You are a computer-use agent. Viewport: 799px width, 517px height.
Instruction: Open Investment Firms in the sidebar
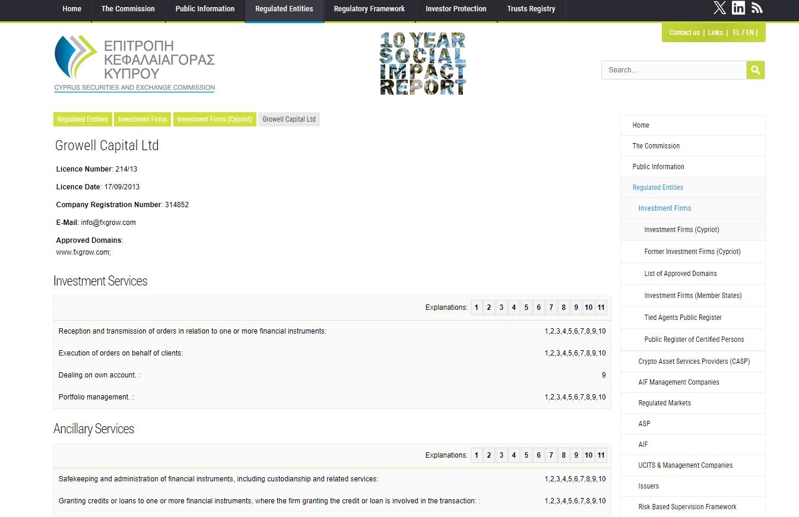tap(693, 208)
